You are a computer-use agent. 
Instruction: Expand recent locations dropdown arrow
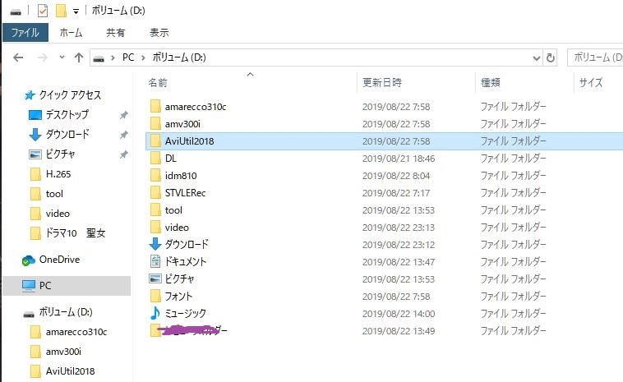(62, 58)
